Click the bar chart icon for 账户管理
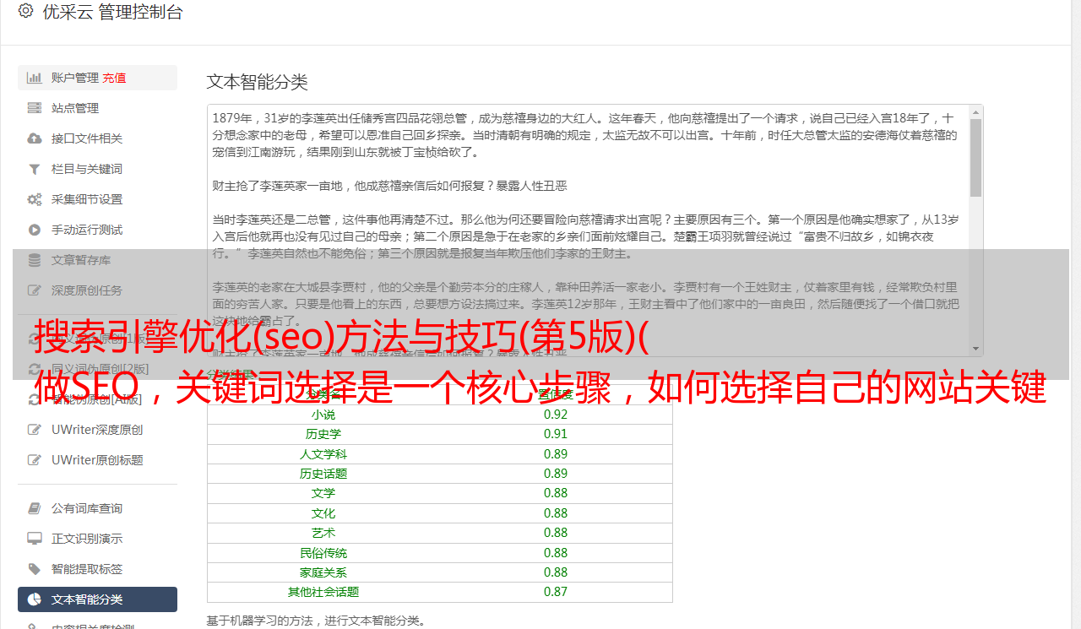 (35, 78)
